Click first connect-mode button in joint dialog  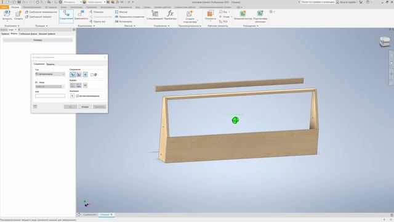point(73,75)
